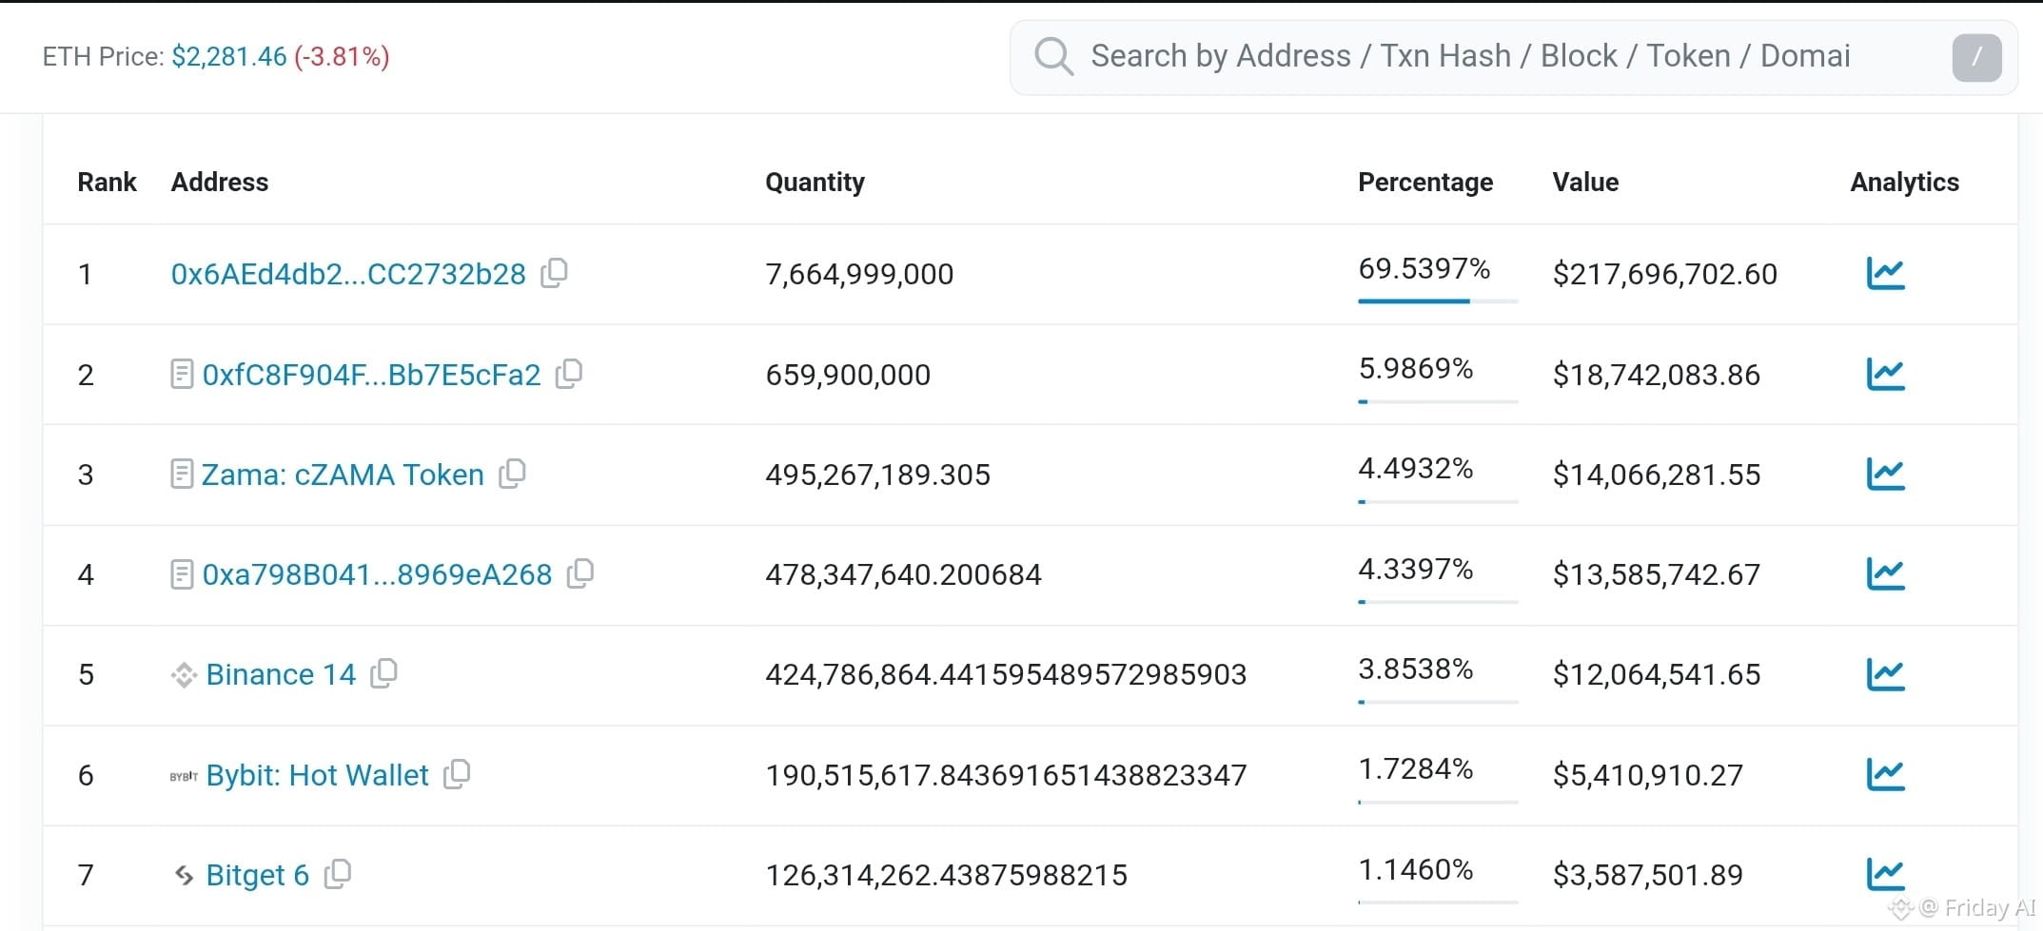Click contract icon beside Zama: cZAMA Token
The width and height of the screenshot is (2043, 931).
[x=182, y=474]
